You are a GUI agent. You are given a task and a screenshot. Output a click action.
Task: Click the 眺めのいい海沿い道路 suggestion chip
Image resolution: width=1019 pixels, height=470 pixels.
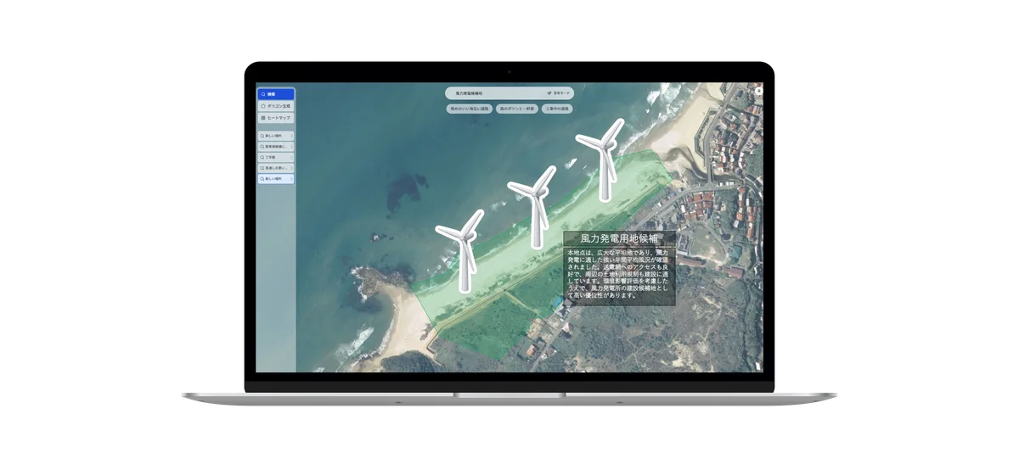(470, 109)
